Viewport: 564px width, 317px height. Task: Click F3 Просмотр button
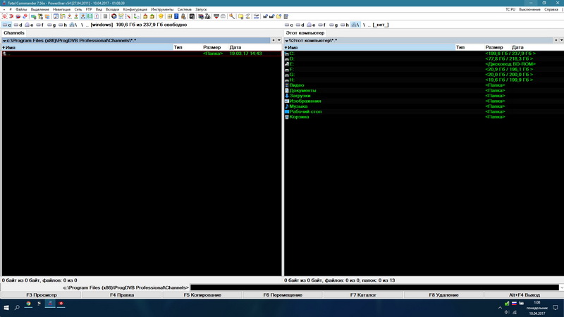point(41,294)
